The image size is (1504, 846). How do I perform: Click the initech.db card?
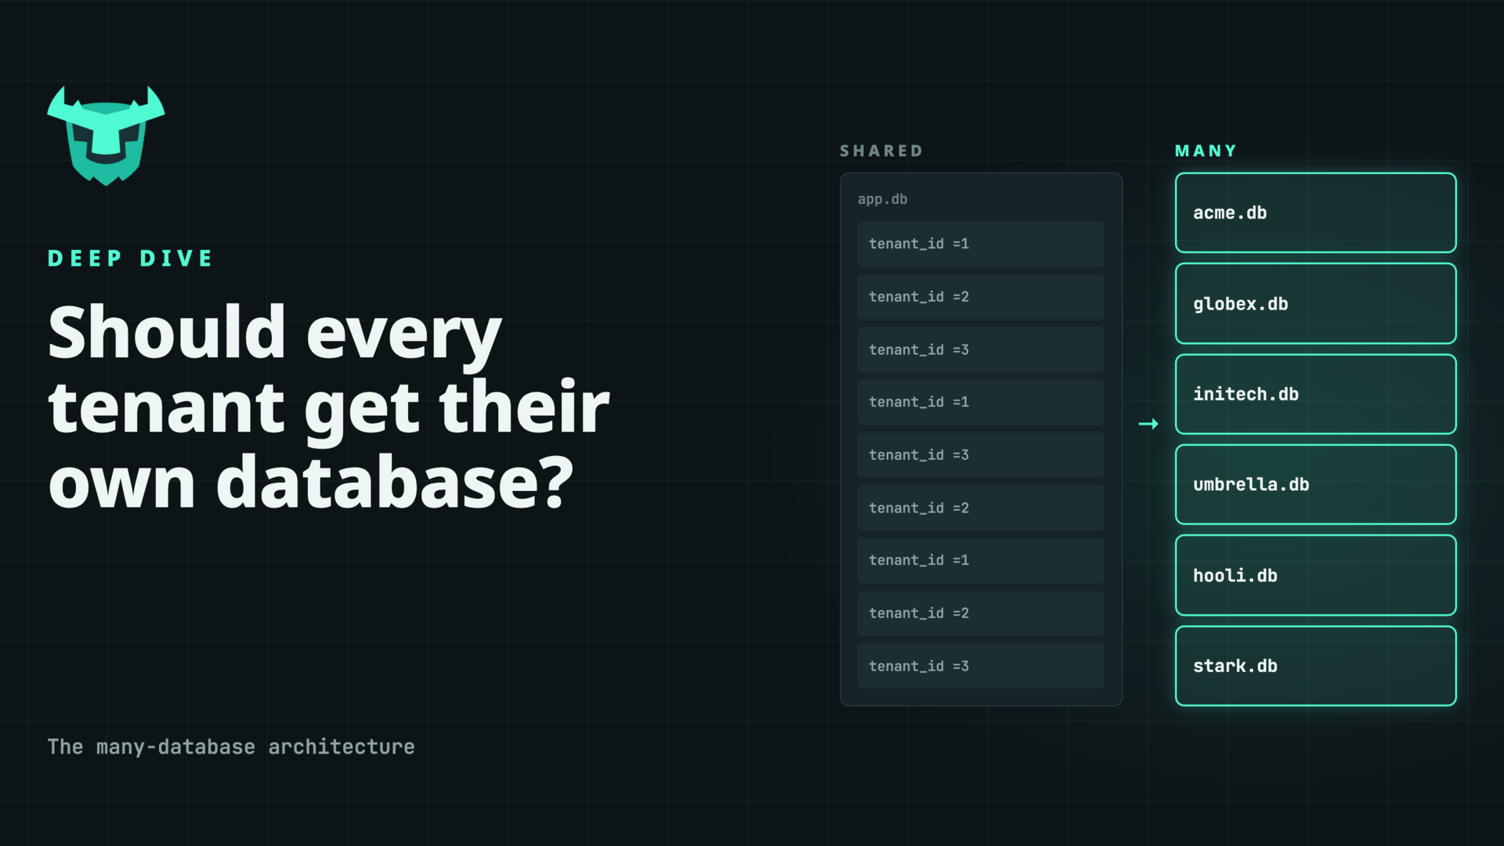pyautogui.click(x=1315, y=394)
